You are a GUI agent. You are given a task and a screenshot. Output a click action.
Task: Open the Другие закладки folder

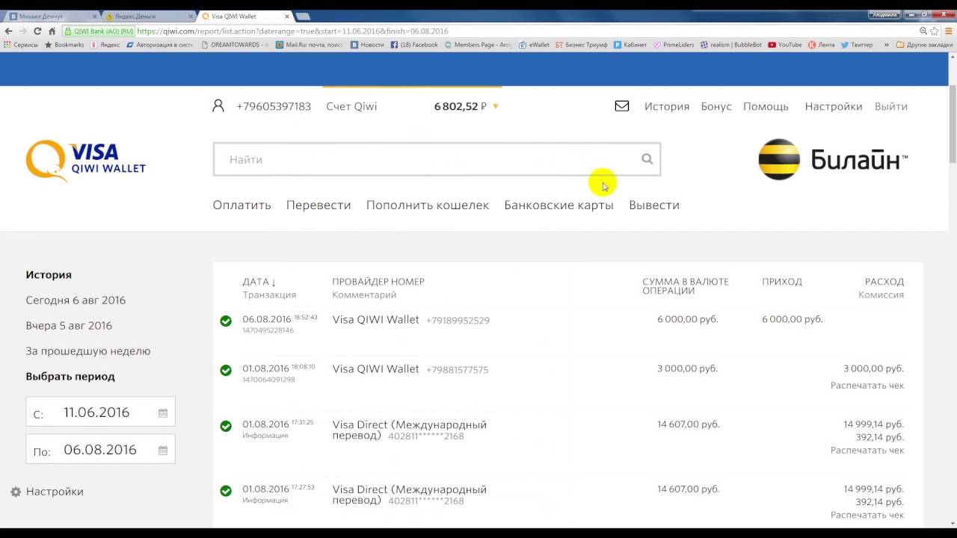[x=924, y=45]
